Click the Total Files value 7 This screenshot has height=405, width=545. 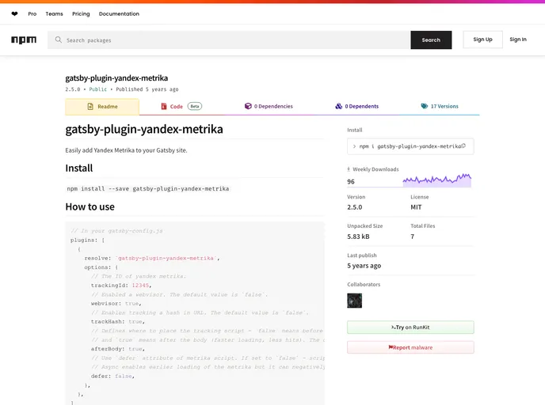(412, 237)
